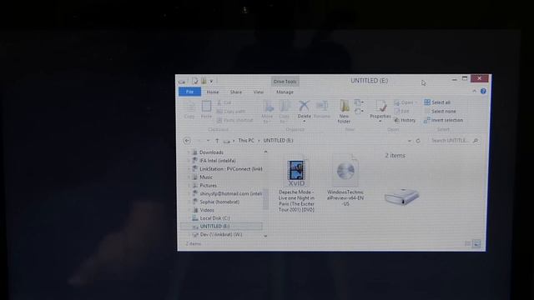Expand the This PC breadcrumb arrow
Screen dimensions: 534x300
click(259, 141)
